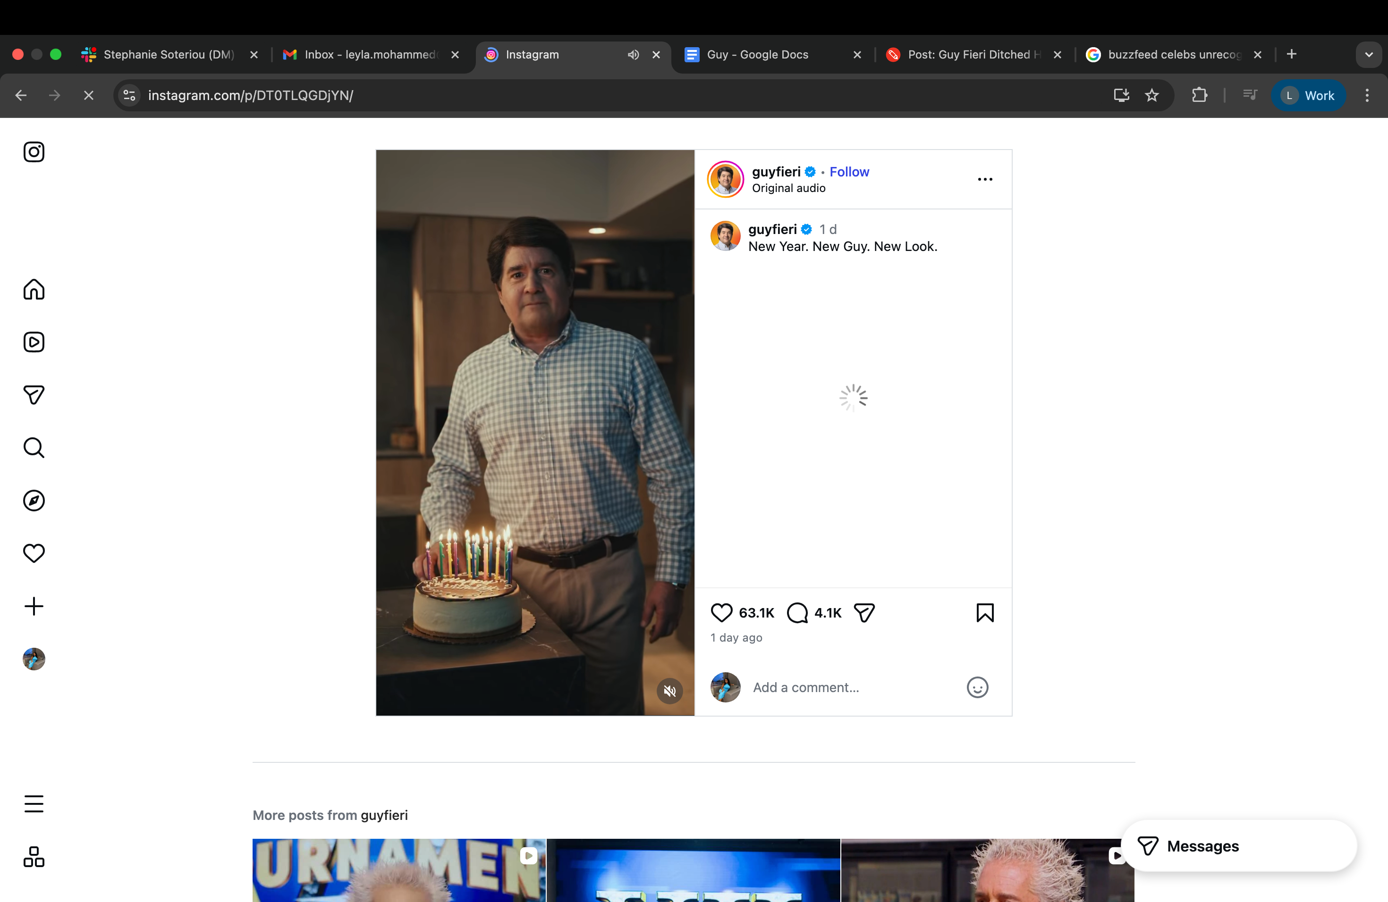Click in Add a comment field
The image size is (1388, 902).
pyautogui.click(x=853, y=687)
